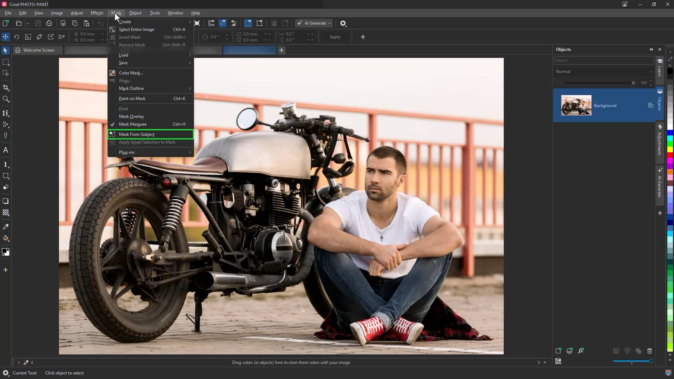Toggle Mask Marquee visibility in Mask menu
This screenshot has width=674, height=379.
(x=133, y=124)
